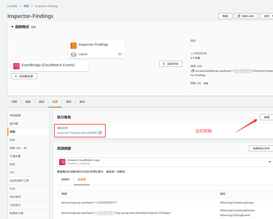Image resolution: width=273 pixels, height=219 pixels.
Task: Click the 4个月前 last modified value
Action: 195,58
